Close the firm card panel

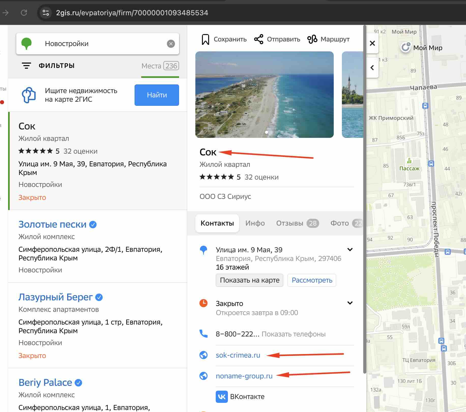coord(372,43)
